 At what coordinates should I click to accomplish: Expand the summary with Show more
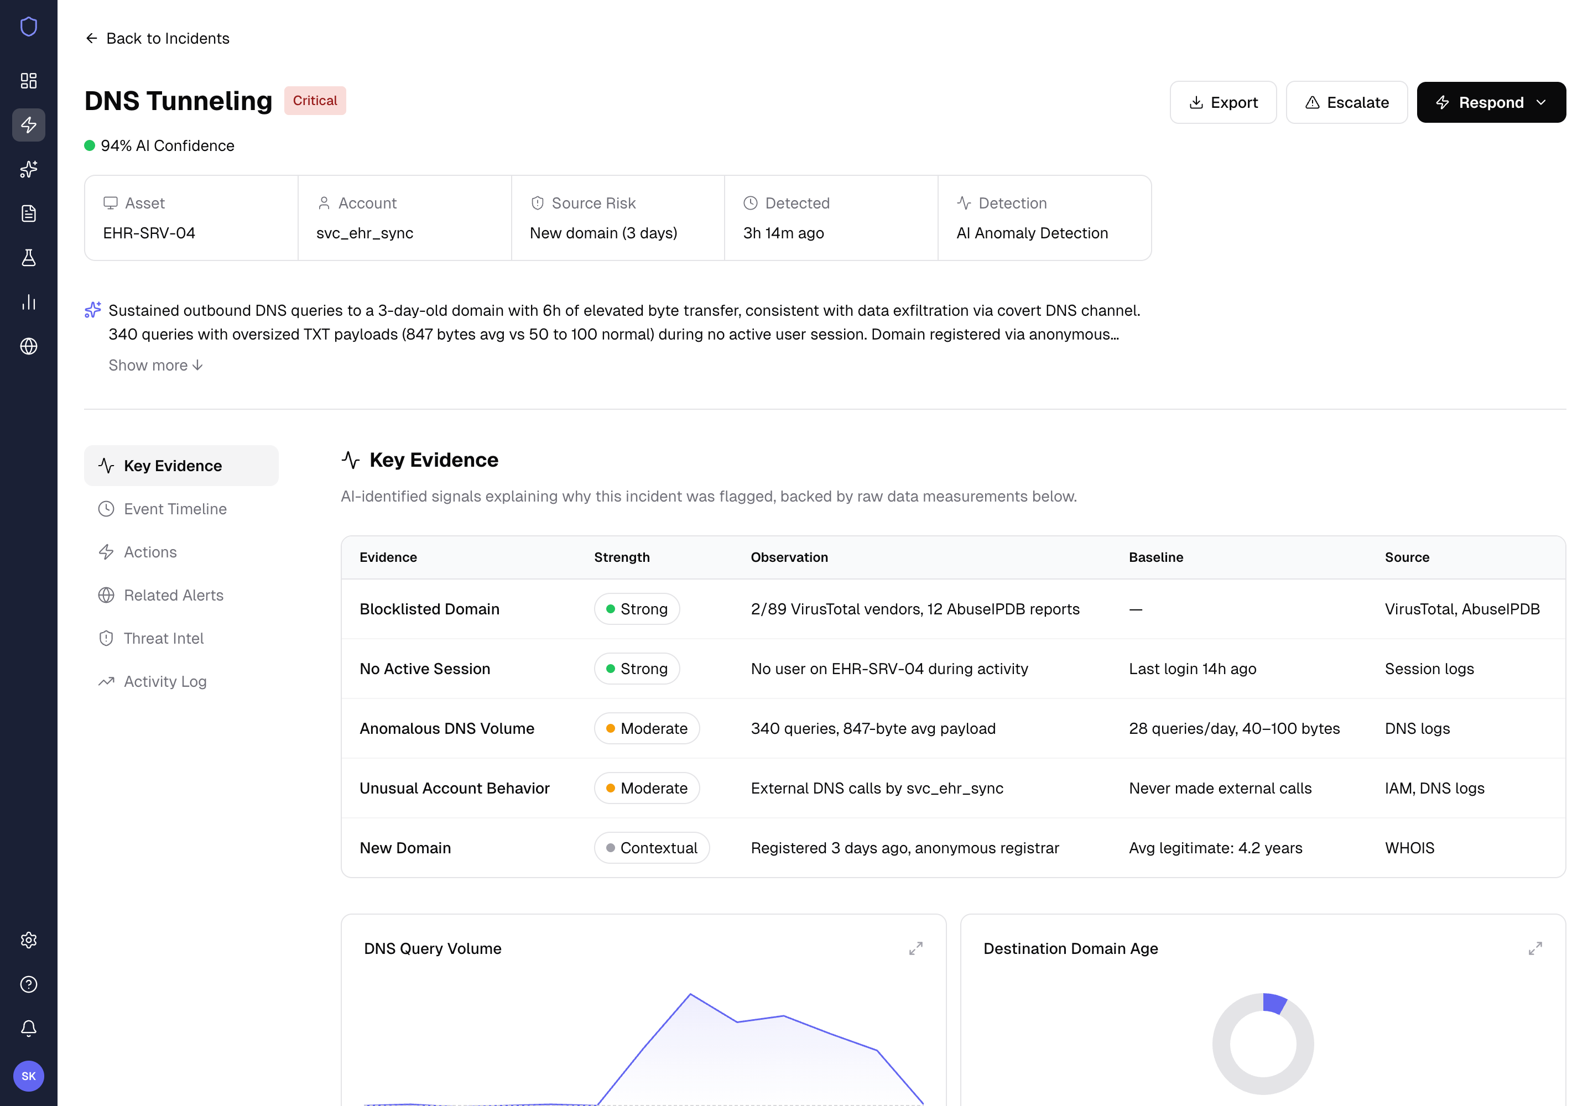click(156, 365)
